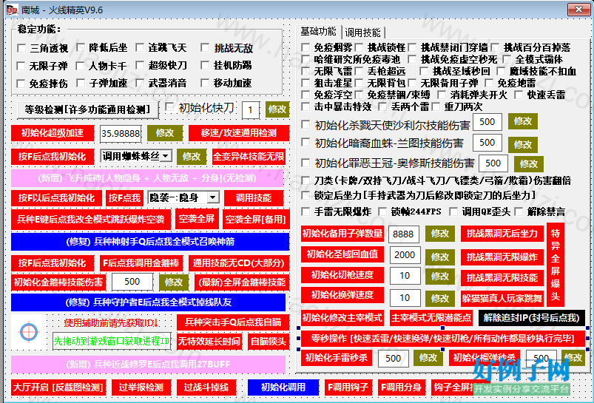The image size is (594, 403).
Task: Click the 初始化超级加速 red button
Action: tap(53, 133)
